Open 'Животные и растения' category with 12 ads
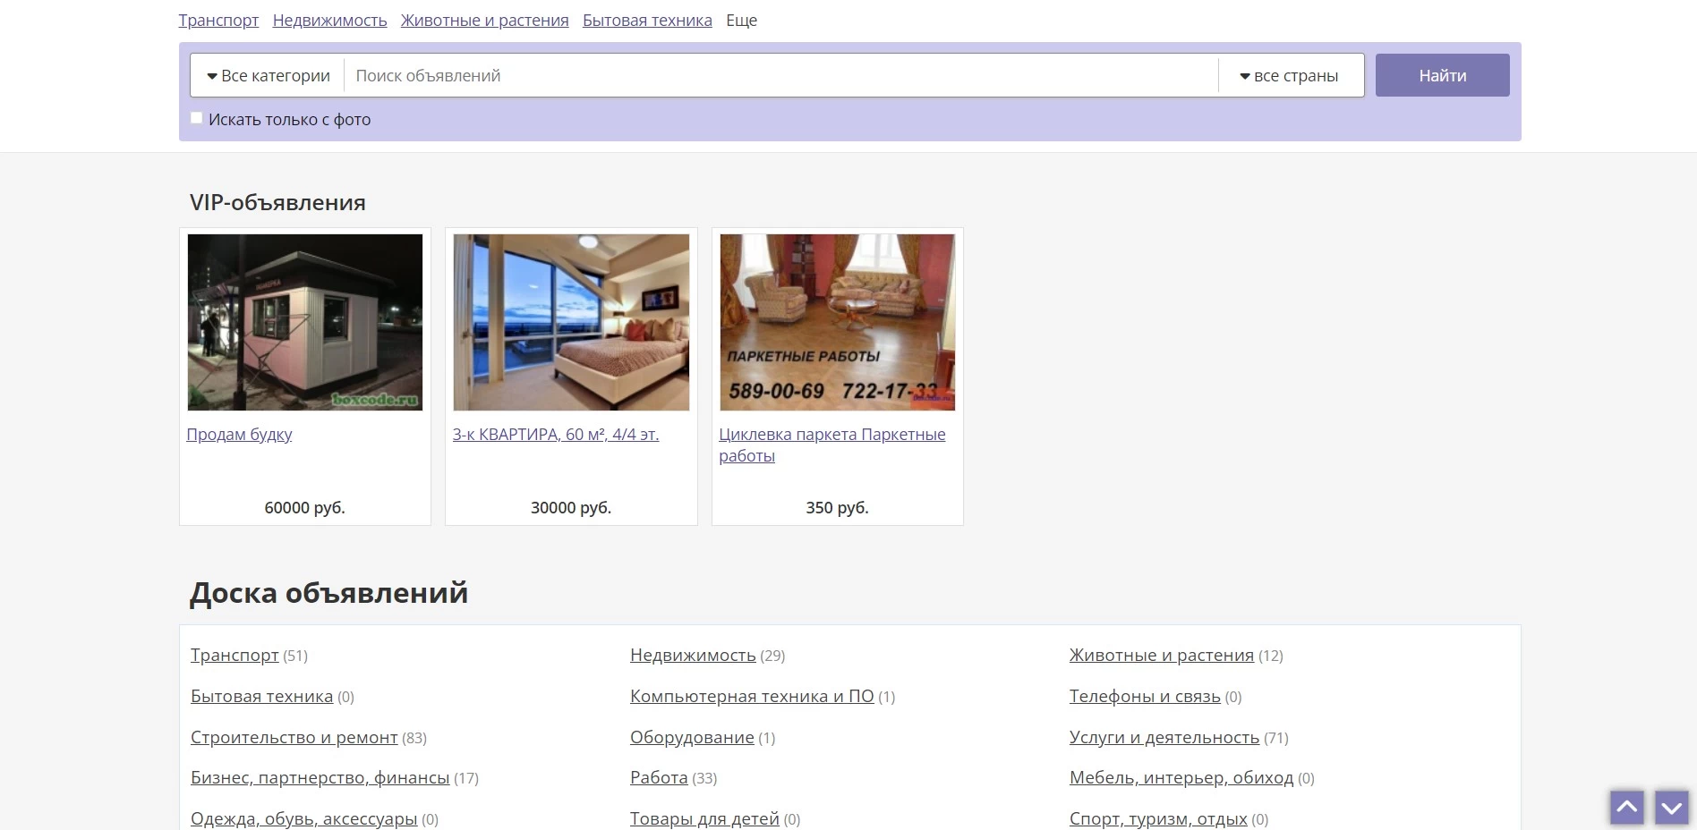Image resolution: width=1697 pixels, height=830 pixels. pos(1161,656)
